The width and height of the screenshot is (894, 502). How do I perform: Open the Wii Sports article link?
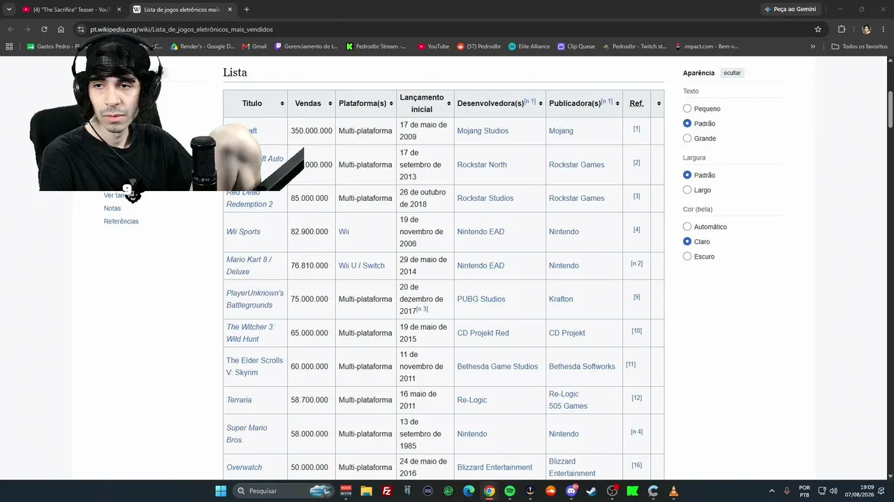point(243,231)
